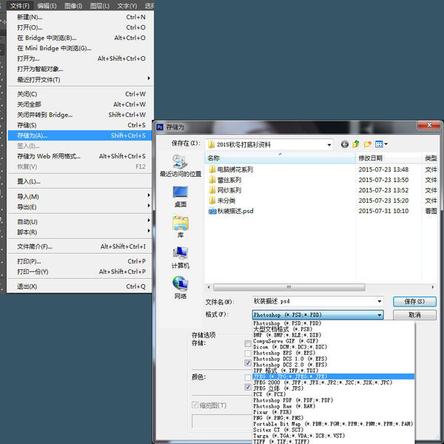Toggle the 缩览图(T) thumbnail checkbox
The width and height of the screenshot is (444, 444).
coord(195,406)
